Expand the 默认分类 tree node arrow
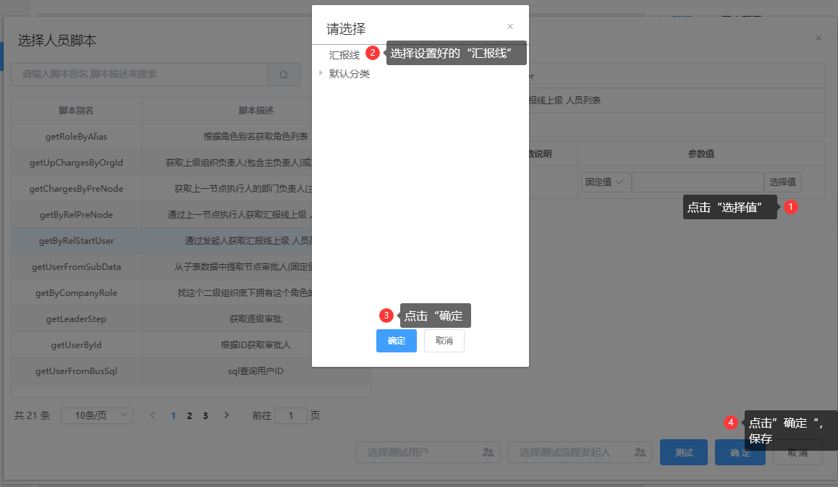The image size is (838, 487). pyautogui.click(x=321, y=73)
